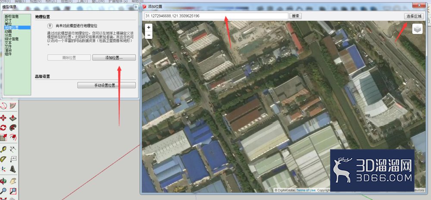This screenshot has height=200, width=431.
Task: Select the Dimension tool
Action: pyautogui.click(x=12, y=150)
